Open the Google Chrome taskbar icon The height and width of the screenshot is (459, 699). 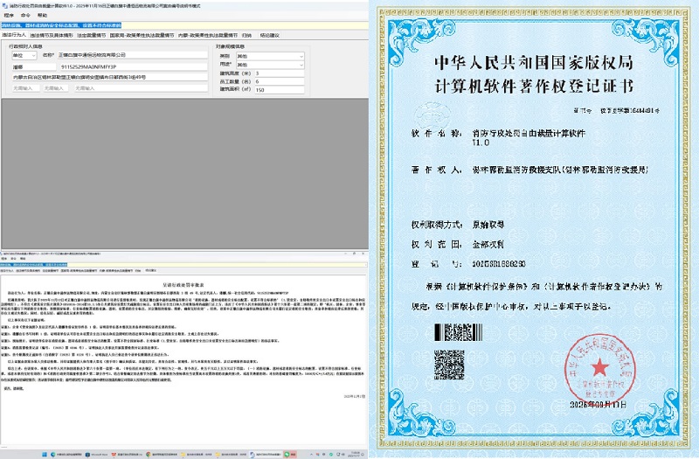click(149, 454)
